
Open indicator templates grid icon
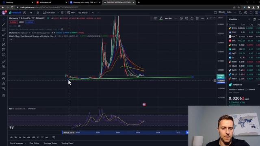[62, 13]
